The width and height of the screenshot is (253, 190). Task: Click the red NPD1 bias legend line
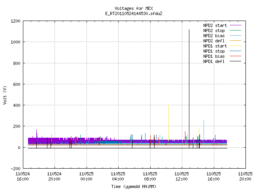236,56
